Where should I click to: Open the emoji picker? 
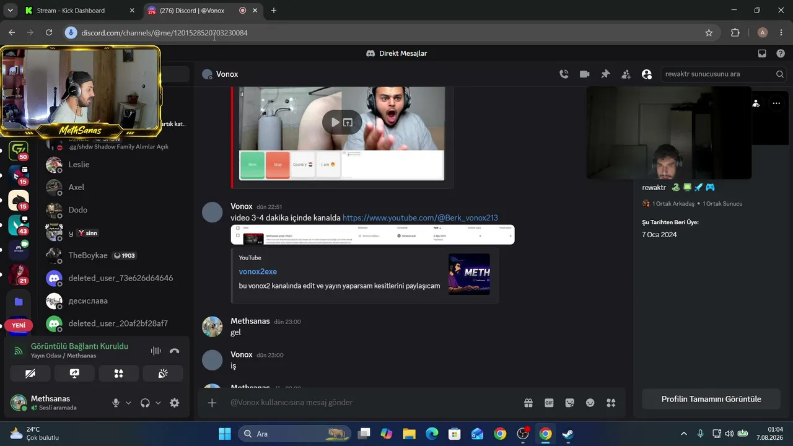point(590,403)
